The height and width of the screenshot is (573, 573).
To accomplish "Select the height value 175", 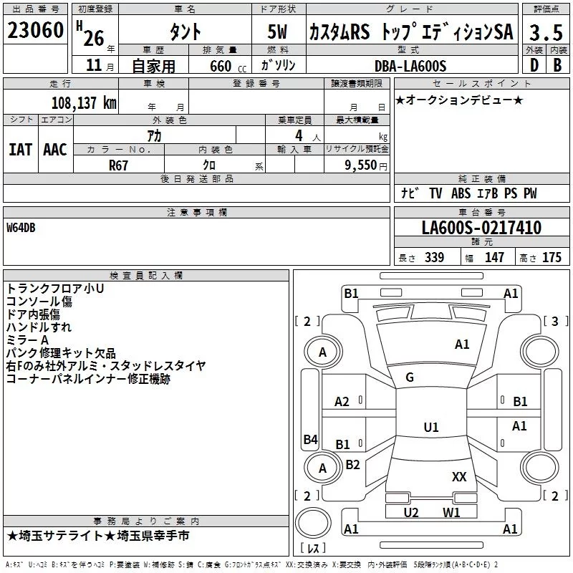I will click(x=552, y=257).
